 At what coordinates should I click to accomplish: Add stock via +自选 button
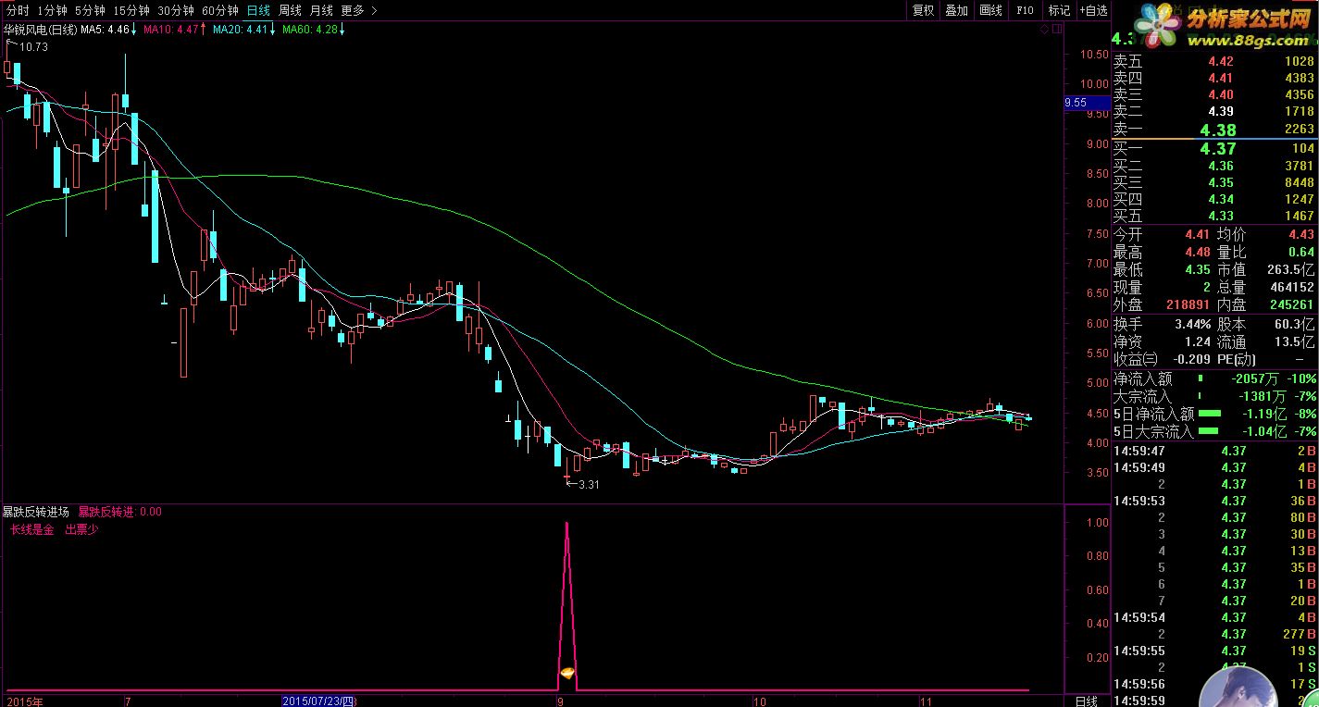click(x=1092, y=10)
